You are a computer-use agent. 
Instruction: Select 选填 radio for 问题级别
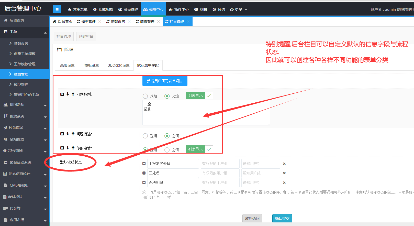pyautogui.click(x=145, y=96)
